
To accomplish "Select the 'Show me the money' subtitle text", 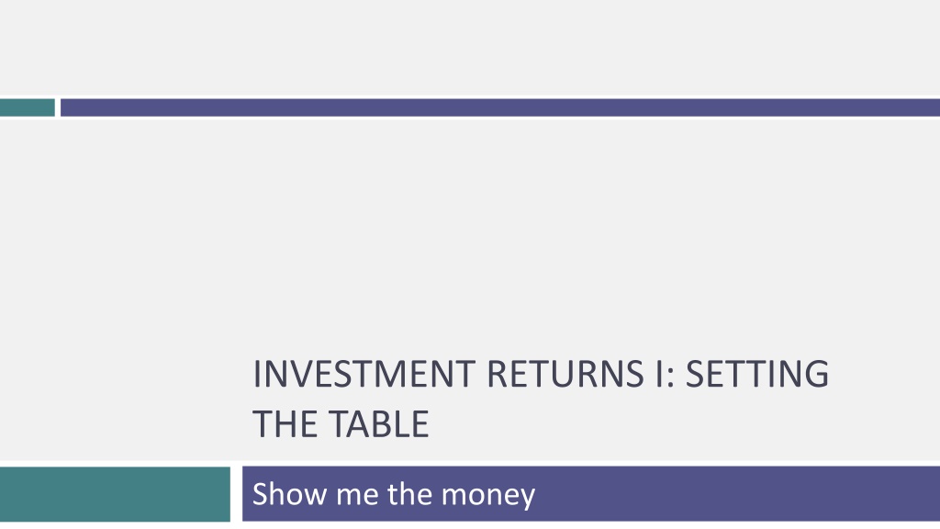I will click(x=394, y=495).
